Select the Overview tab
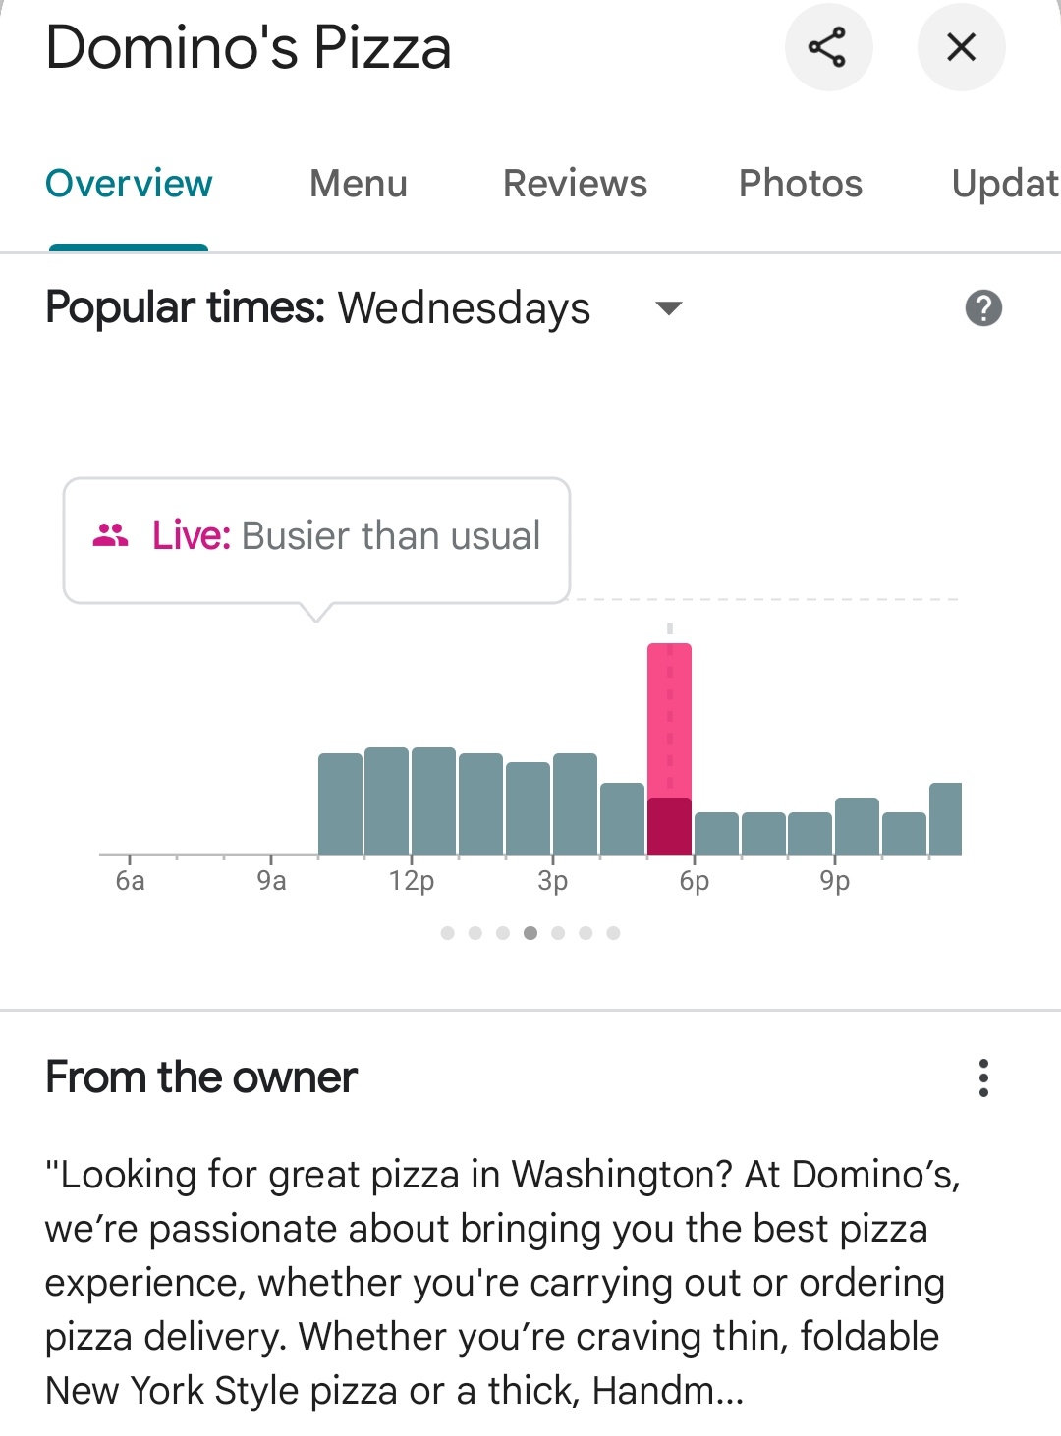 [x=129, y=184]
